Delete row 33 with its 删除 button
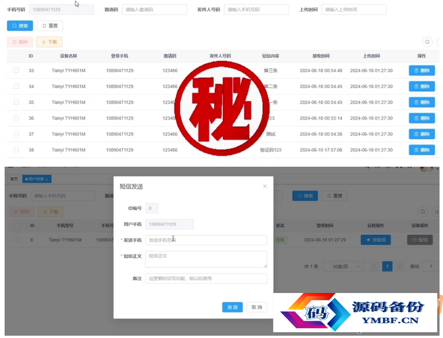This screenshot has height=338, width=443. point(422,70)
